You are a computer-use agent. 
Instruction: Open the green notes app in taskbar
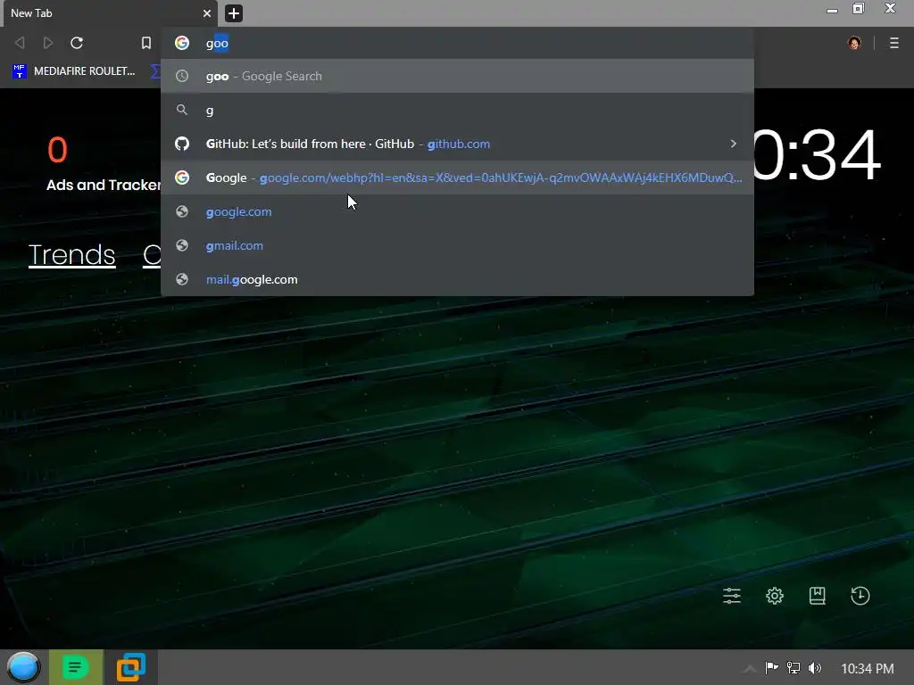coord(76,667)
